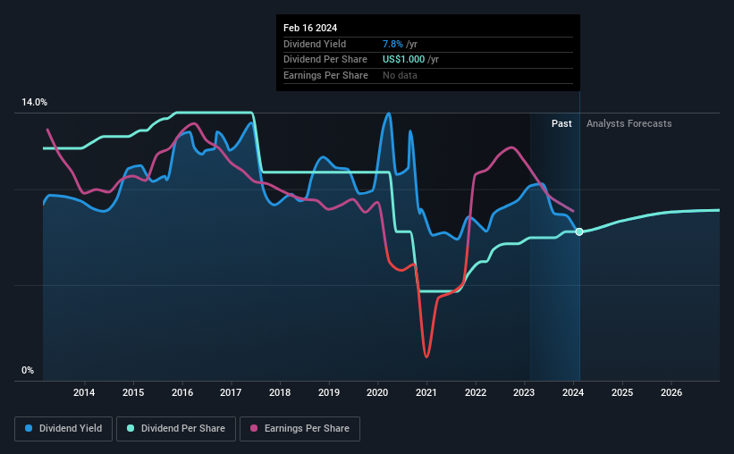Click the Feb 16 2024 tooltip date
Image resolution: width=734 pixels, height=454 pixels.
(310, 28)
